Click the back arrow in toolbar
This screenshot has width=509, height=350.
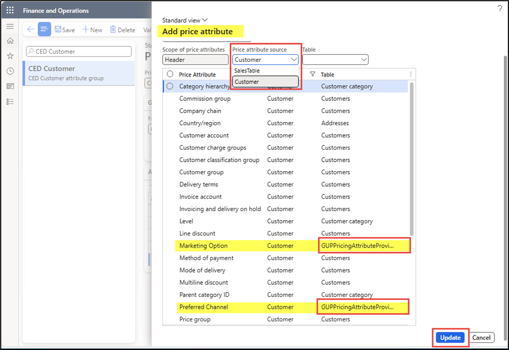pos(31,30)
